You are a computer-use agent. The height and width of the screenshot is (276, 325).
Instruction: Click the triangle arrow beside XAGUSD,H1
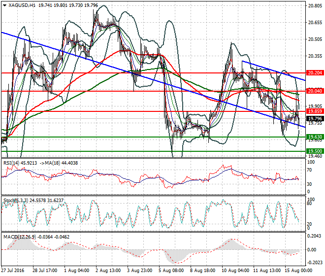pos(4,5)
